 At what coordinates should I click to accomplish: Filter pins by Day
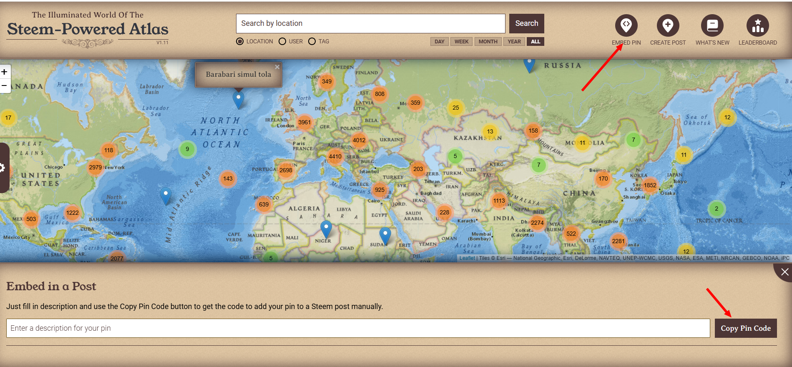click(439, 42)
